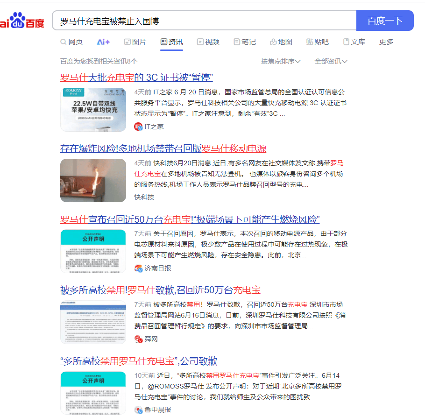Click into the search input field
This screenshot has width=425, height=417.
[205, 21]
